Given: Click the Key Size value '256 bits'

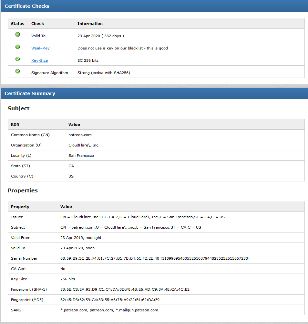Looking at the screenshot, I should coord(68,279).
